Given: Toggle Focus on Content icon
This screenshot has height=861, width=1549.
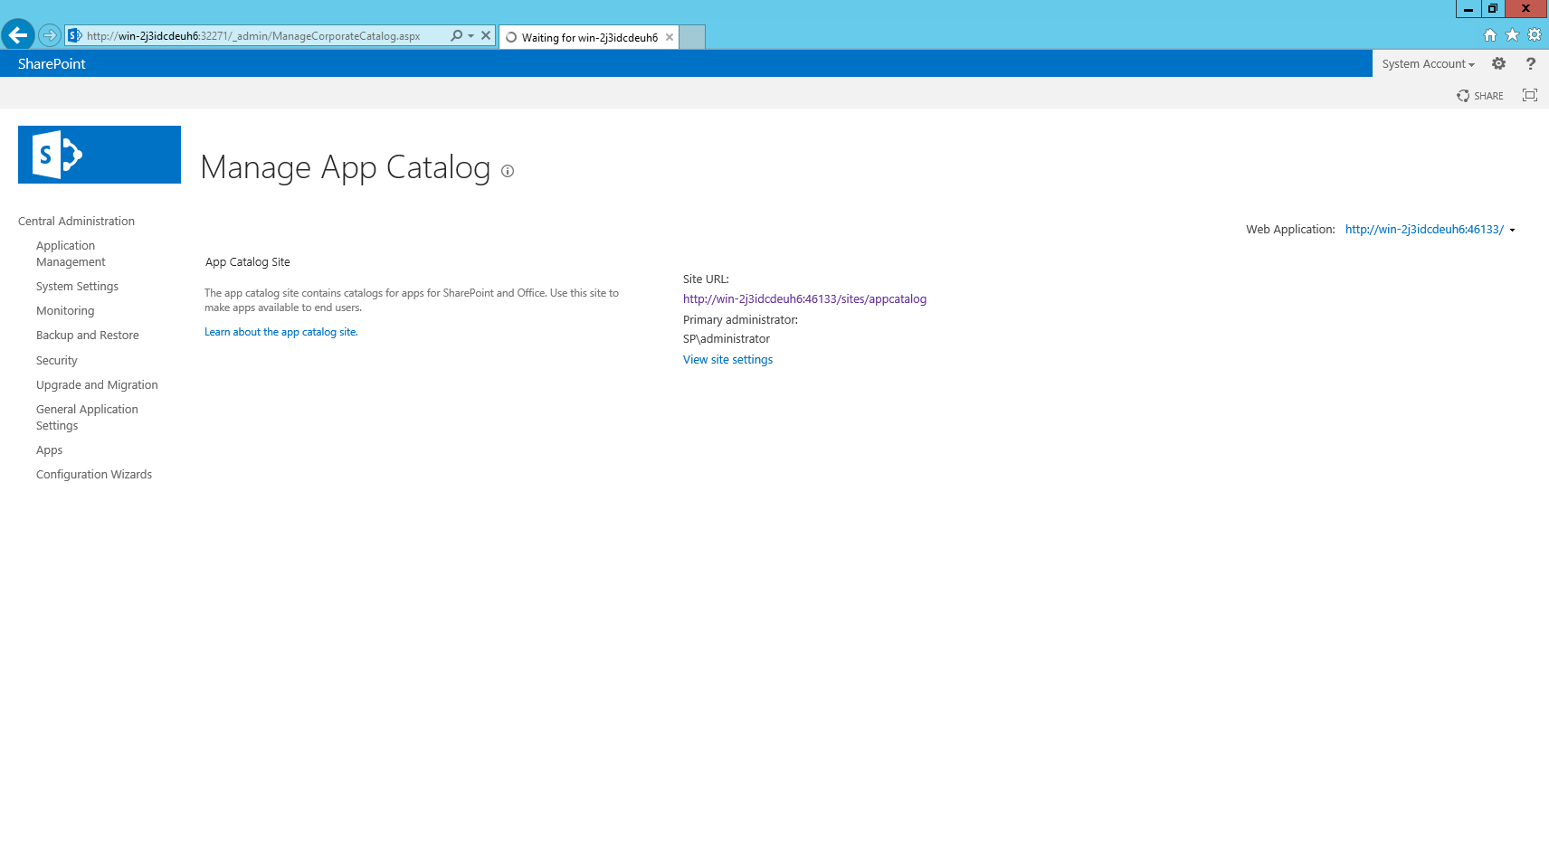Looking at the screenshot, I should pyautogui.click(x=1530, y=95).
